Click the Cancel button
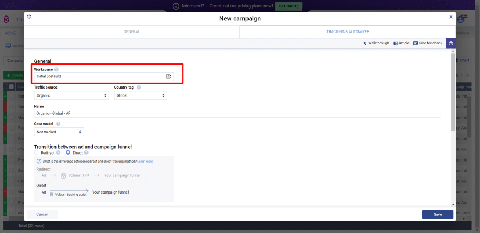 (42, 214)
